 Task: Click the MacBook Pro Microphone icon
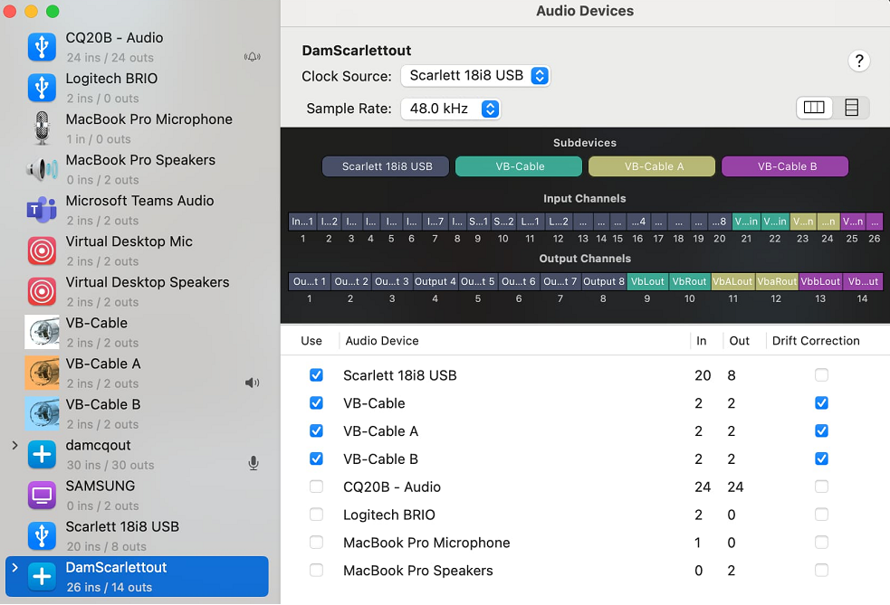[42, 128]
